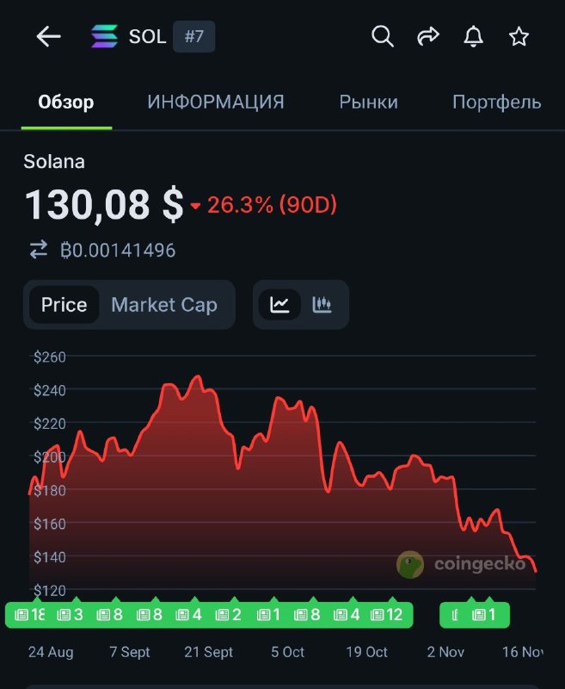
Task: Open the news marker above 24 Aug
Action: [26, 614]
